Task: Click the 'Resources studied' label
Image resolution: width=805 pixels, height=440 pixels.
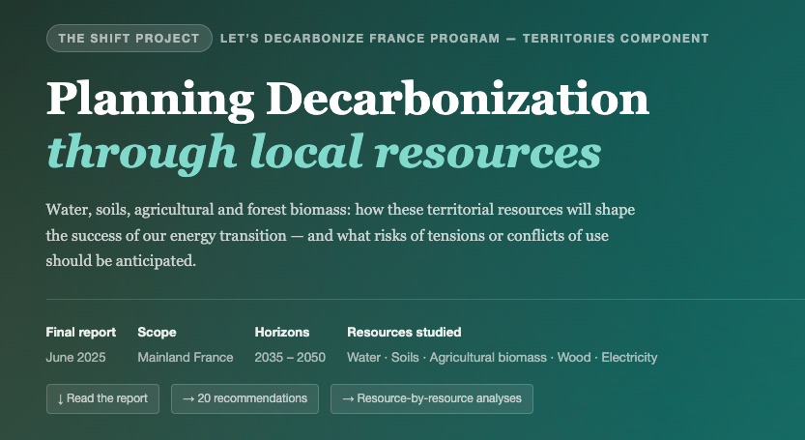Action: pos(404,332)
